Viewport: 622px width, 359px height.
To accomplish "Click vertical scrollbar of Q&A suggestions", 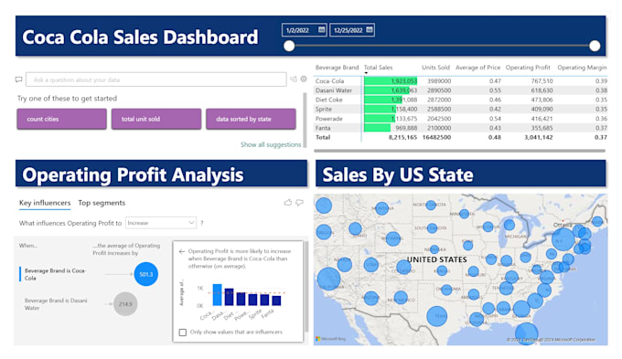I will (305, 120).
